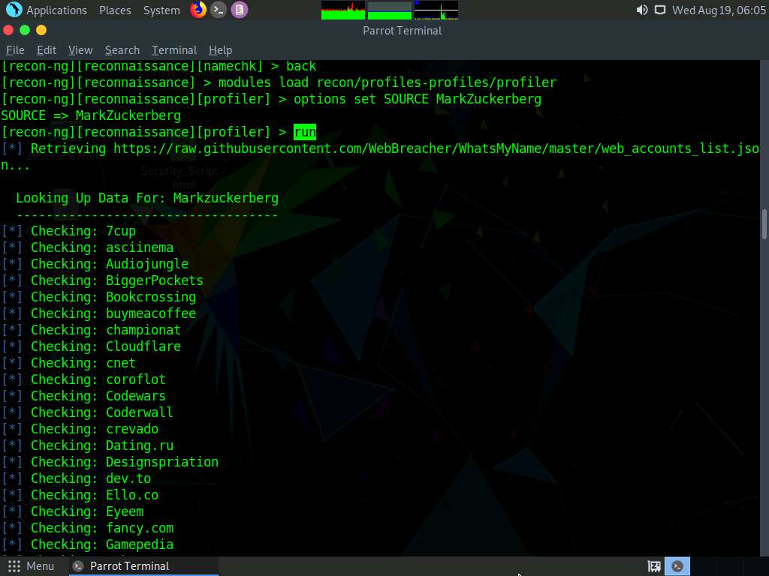Click the Menu grid icon in bottom panel
The height and width of the screenshot is (576, 769).
[x=14, y=566]
